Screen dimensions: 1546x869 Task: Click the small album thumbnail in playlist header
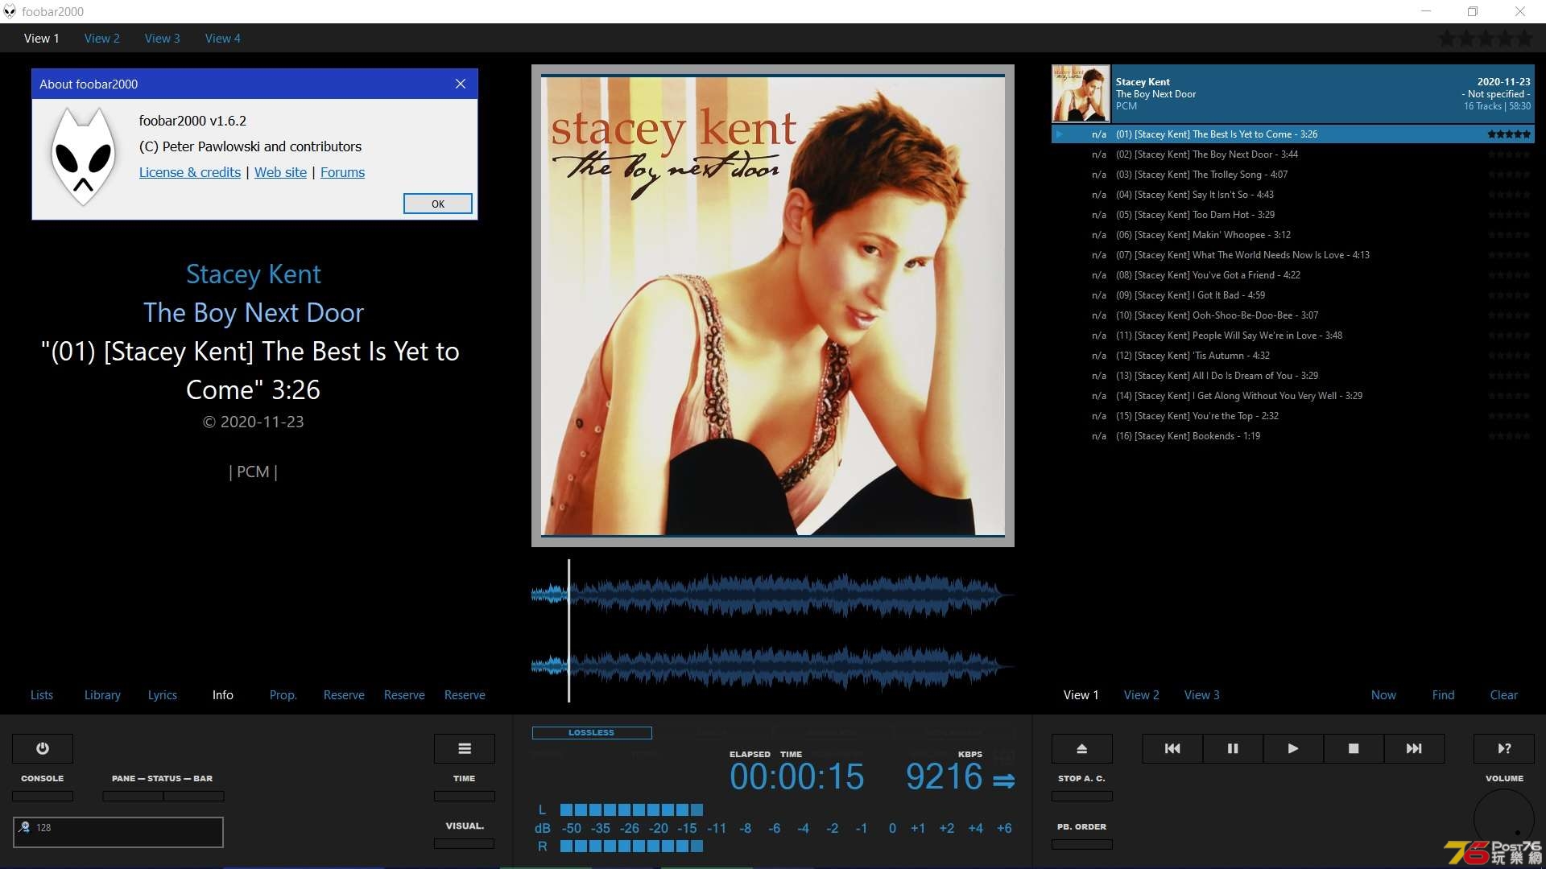(1081, 93)
